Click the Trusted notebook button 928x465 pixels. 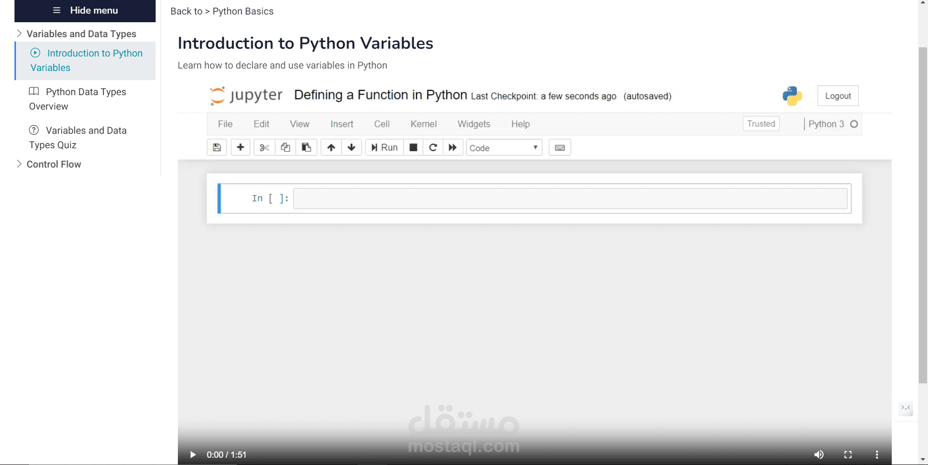click(x=761, y=124)
